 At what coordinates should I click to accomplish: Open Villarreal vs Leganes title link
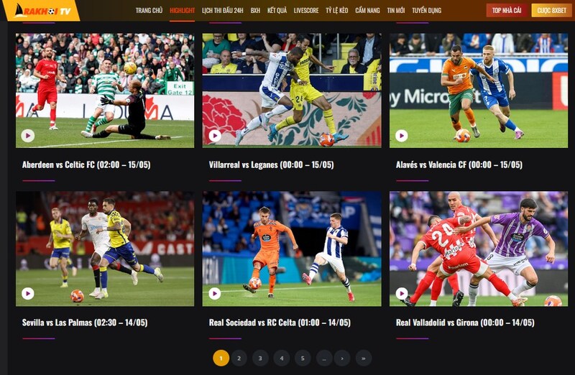pyautogui.click(x=272, y=165)
